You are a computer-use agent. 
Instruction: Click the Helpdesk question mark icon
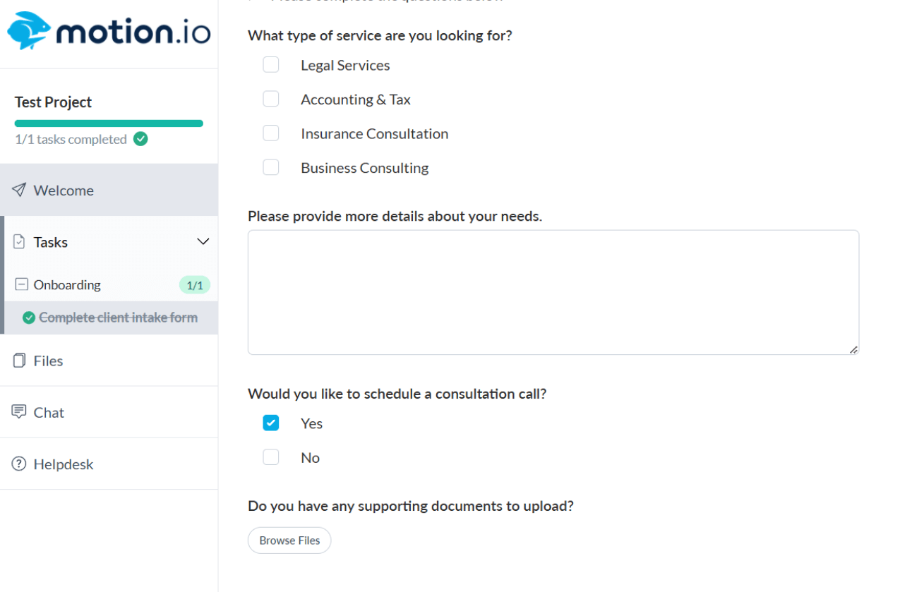(x=19, y=464)
